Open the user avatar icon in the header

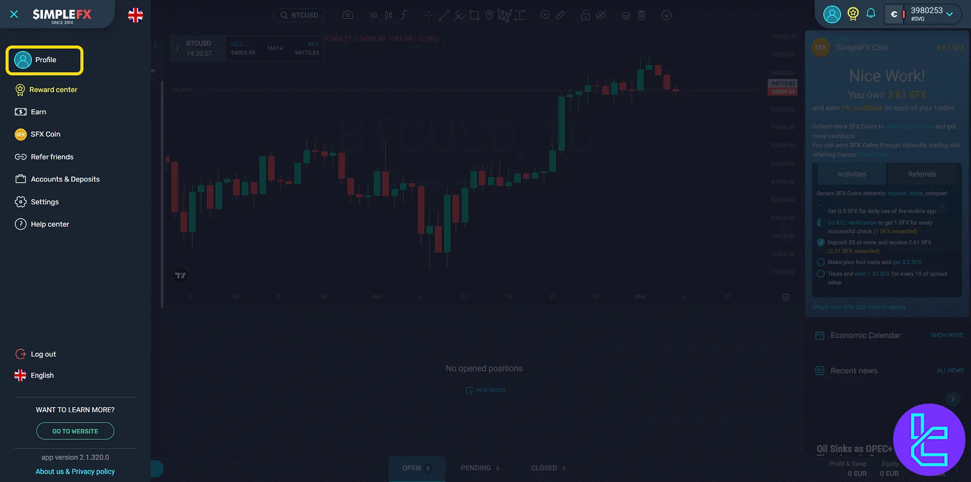[x=832, y=14]
